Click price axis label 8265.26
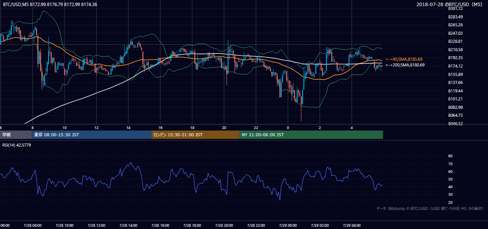Image resolution: width=488 pixels, height=229 pixels. click(456, 25)
